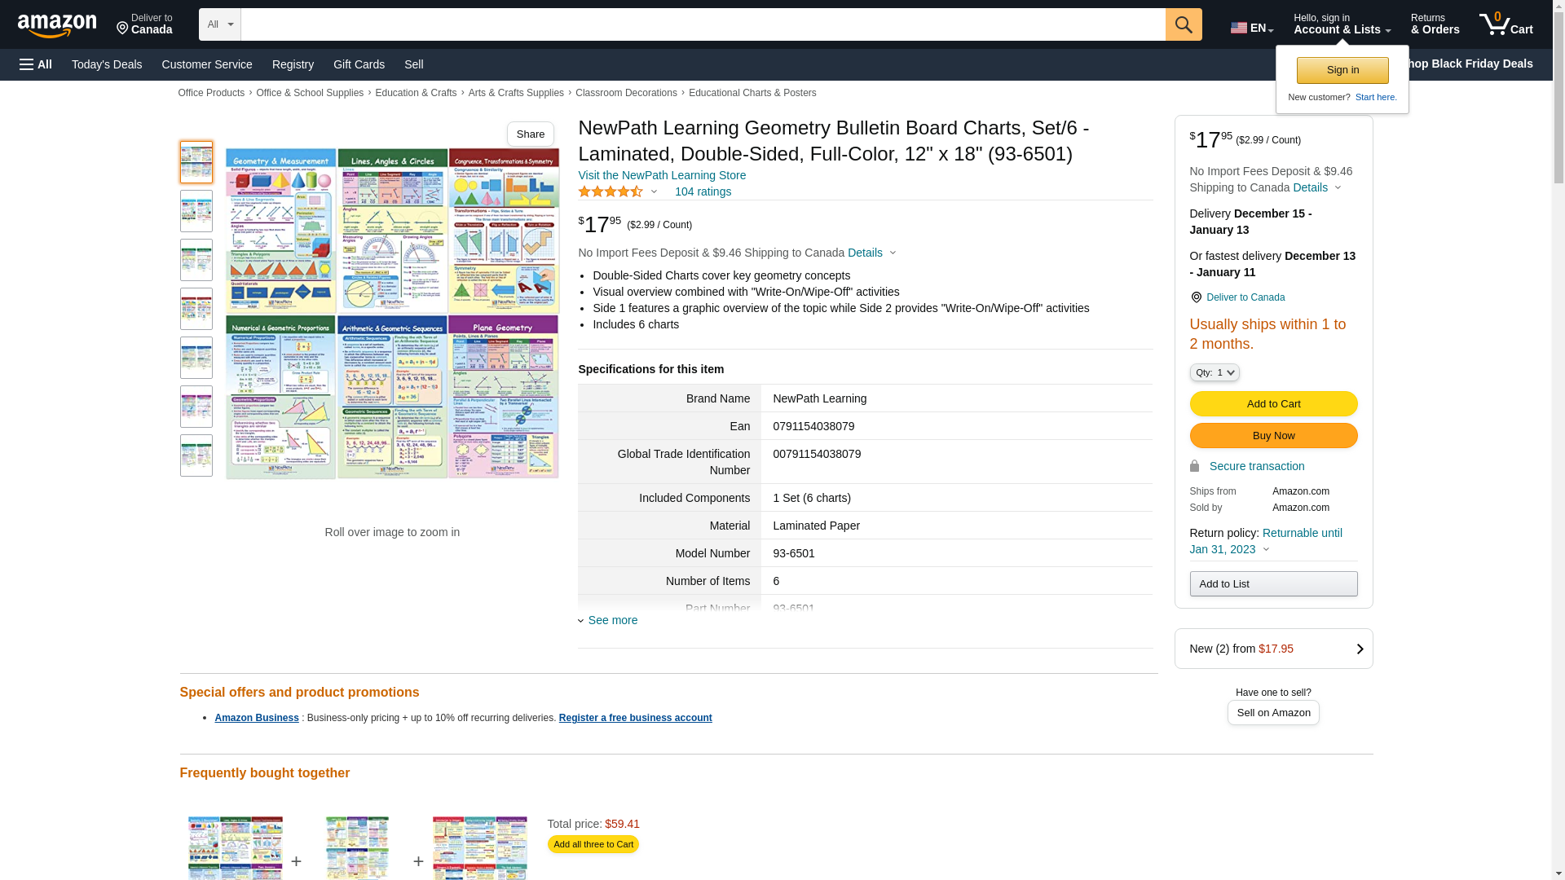The height and width of the screenshot is (880, 1565).
Task: Open Today's Deals in the navigation bar
Action: (107, 64)
